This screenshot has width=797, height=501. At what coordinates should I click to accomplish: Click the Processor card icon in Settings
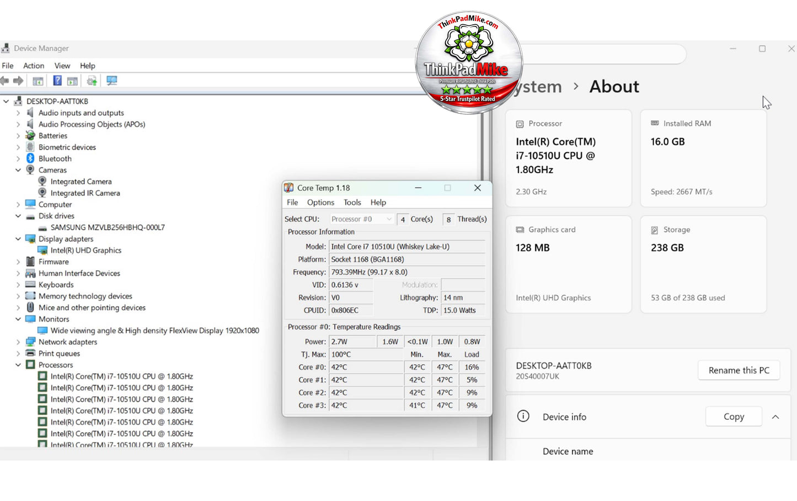coord(520,124)
